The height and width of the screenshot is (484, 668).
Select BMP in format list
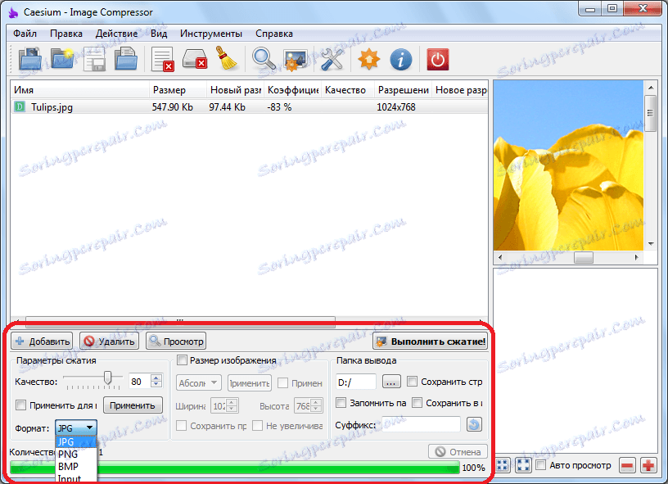(76, 467)
